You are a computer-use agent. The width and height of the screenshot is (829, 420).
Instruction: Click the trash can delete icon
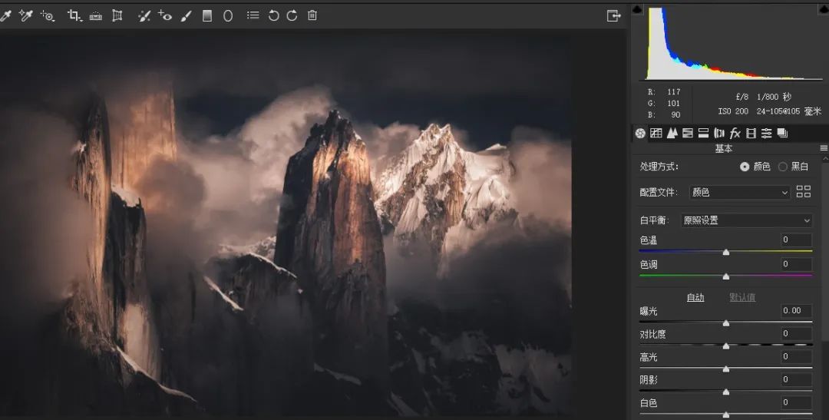pos(312,15)
